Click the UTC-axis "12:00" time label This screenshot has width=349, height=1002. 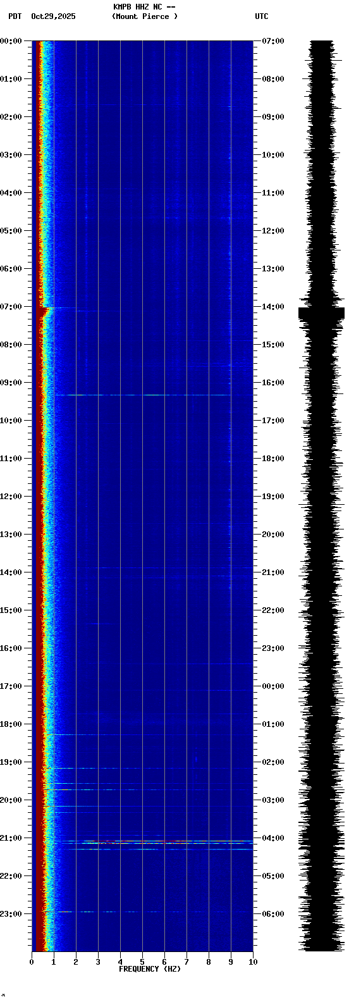tap(273, 231)
